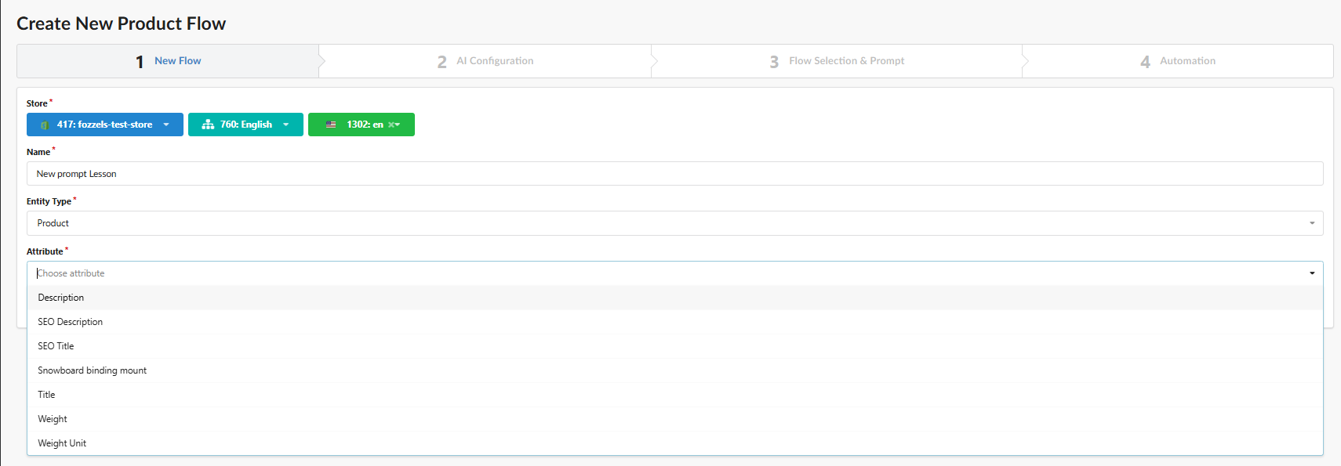Open the 417: fozzels-test-store dropdown
The width and height of the screenshot is (1341, 466).
click(105, 125)
